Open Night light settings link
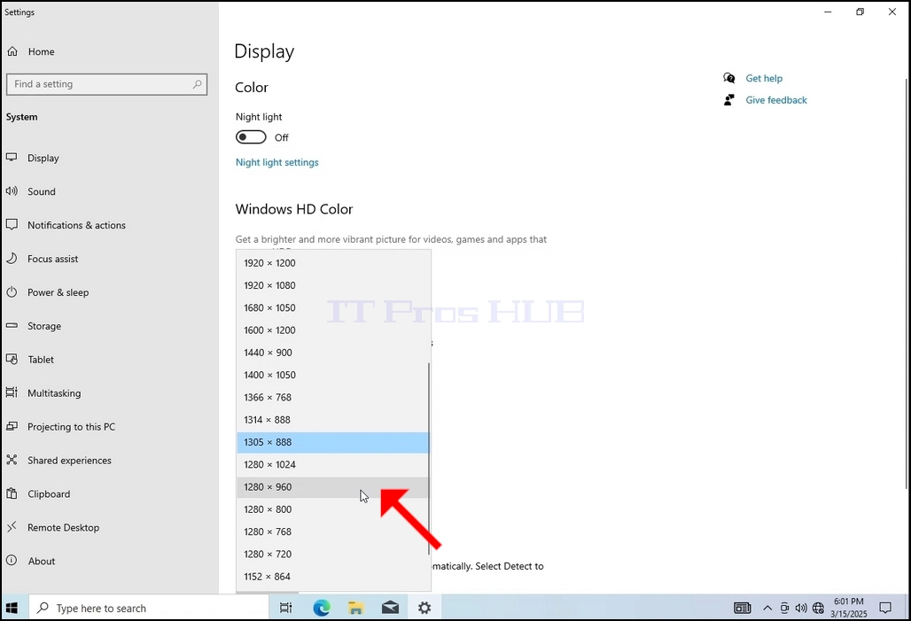The height and width of the screenshot is (621, 911). (x=277, y=162)
